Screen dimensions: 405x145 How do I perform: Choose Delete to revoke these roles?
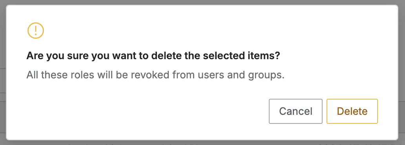pyautogui.click(x=352, y=111)
